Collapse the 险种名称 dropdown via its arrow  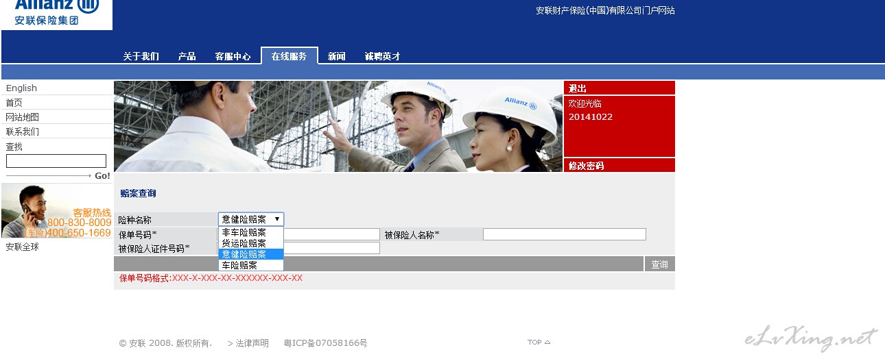277,219
